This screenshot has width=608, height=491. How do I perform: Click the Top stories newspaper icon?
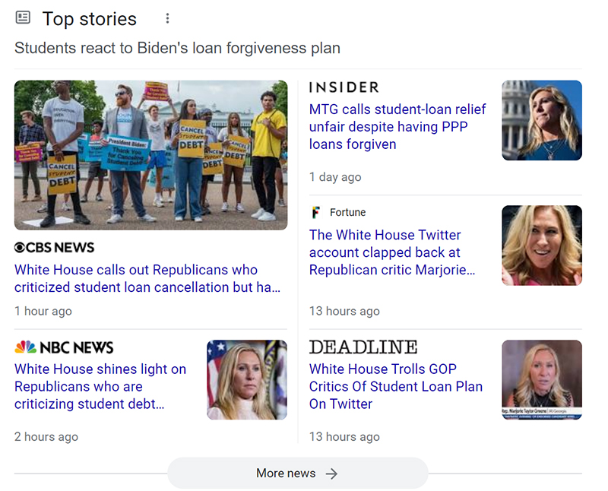(23, 17)
